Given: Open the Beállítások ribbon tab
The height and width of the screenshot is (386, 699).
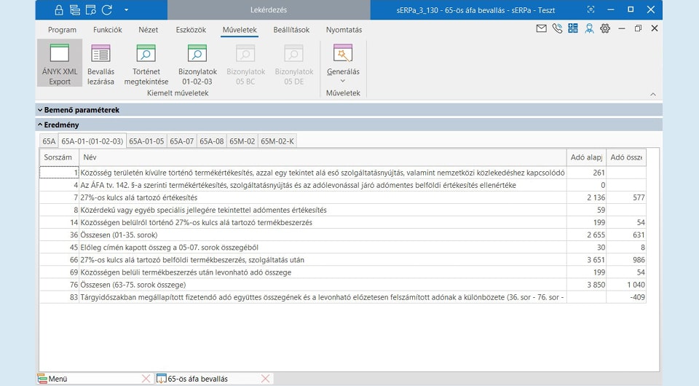Looking at the screenshot, I should [x=291, y=30].
